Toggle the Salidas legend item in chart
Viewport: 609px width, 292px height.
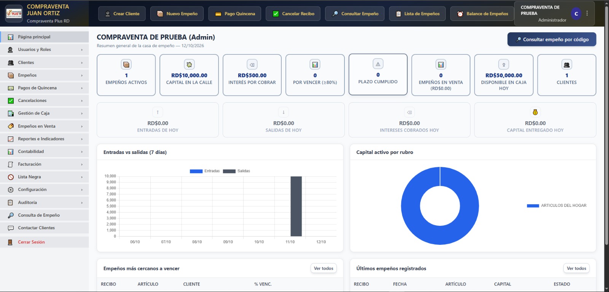236,171
